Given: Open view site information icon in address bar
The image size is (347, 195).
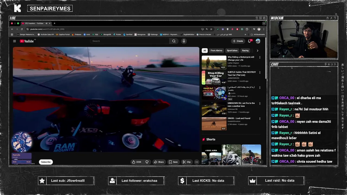Looking at the screenshot, I should (x=27, y=29).
